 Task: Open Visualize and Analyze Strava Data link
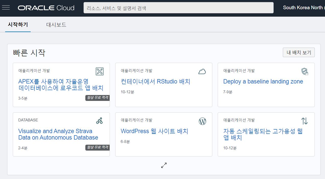pos(58,134)
